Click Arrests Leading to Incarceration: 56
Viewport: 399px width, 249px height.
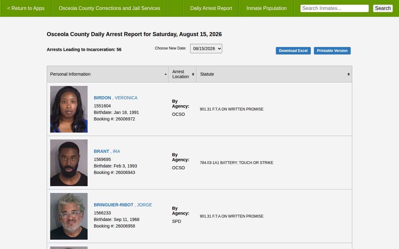[84, 49]
